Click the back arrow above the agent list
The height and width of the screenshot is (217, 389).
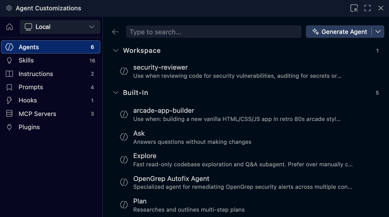click(115, 32)
